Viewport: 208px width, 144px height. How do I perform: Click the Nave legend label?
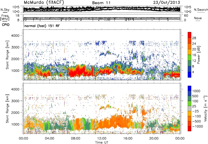point(198,18)
